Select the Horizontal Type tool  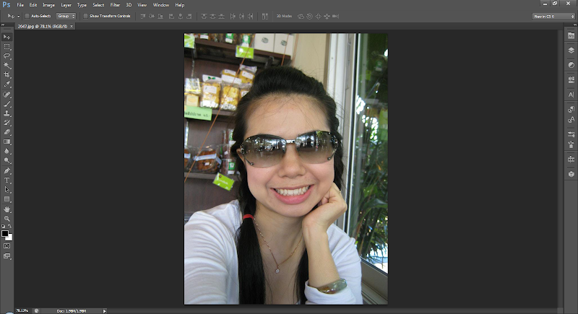coord(7,180)
